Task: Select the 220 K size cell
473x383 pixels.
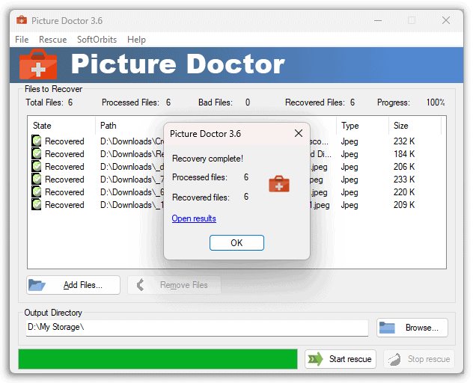Action: (404, 192)
